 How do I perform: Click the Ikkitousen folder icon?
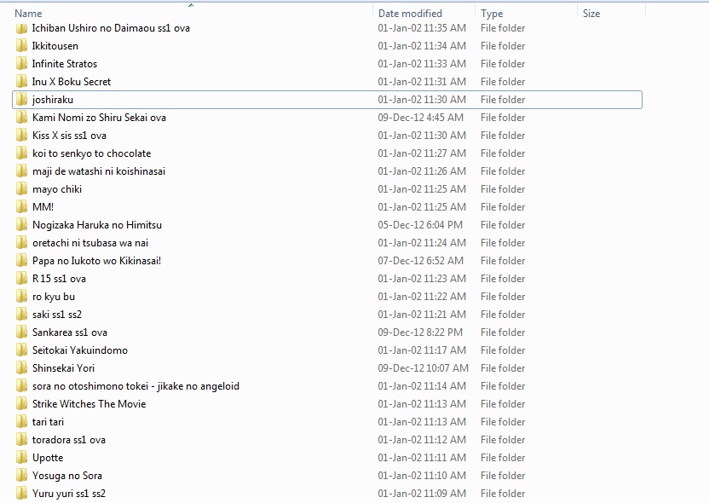click(21, 46)
